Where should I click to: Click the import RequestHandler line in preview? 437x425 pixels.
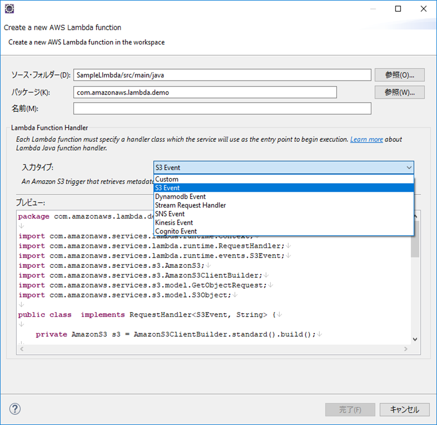155,246
